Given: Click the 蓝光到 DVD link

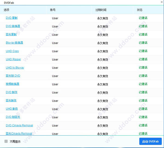Looking at the screenshot, I should (x=13, y=76).
